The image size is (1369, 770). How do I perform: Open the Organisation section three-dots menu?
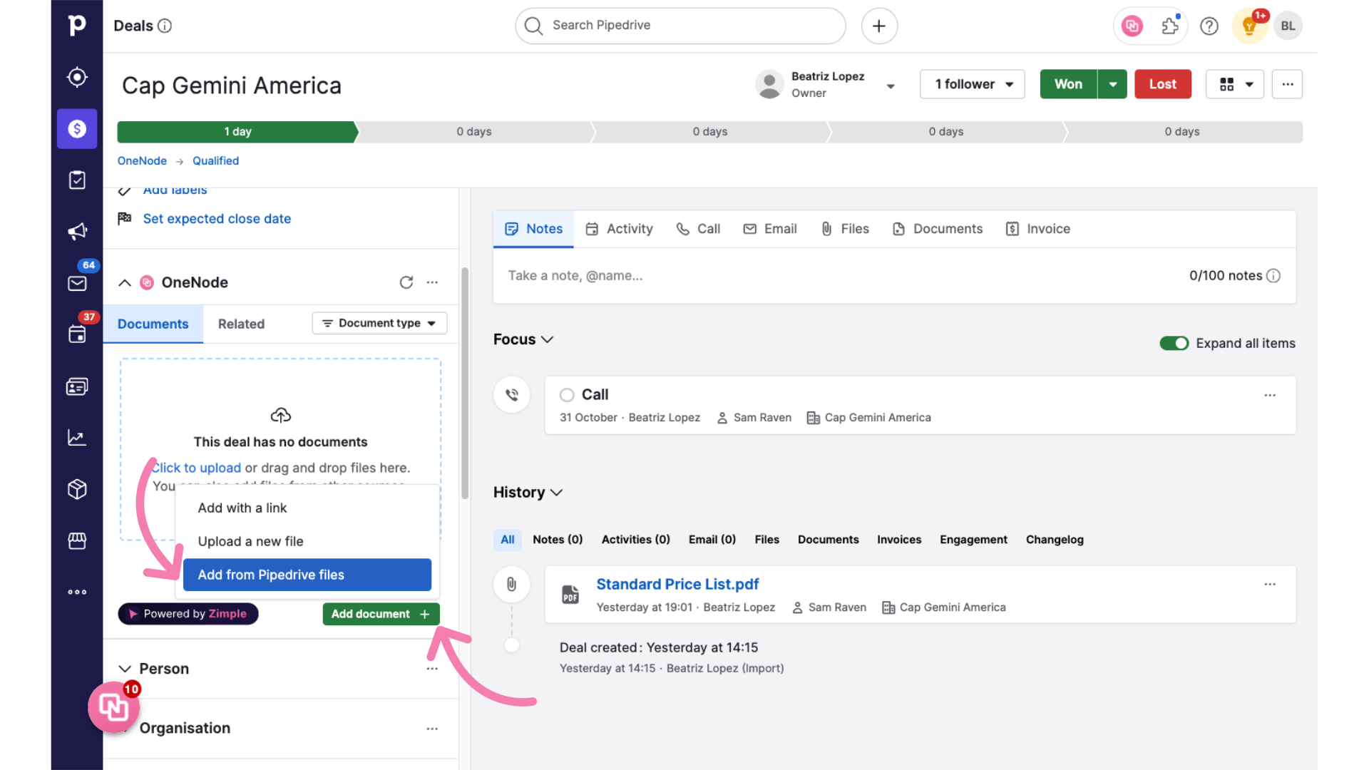[432, 729]
